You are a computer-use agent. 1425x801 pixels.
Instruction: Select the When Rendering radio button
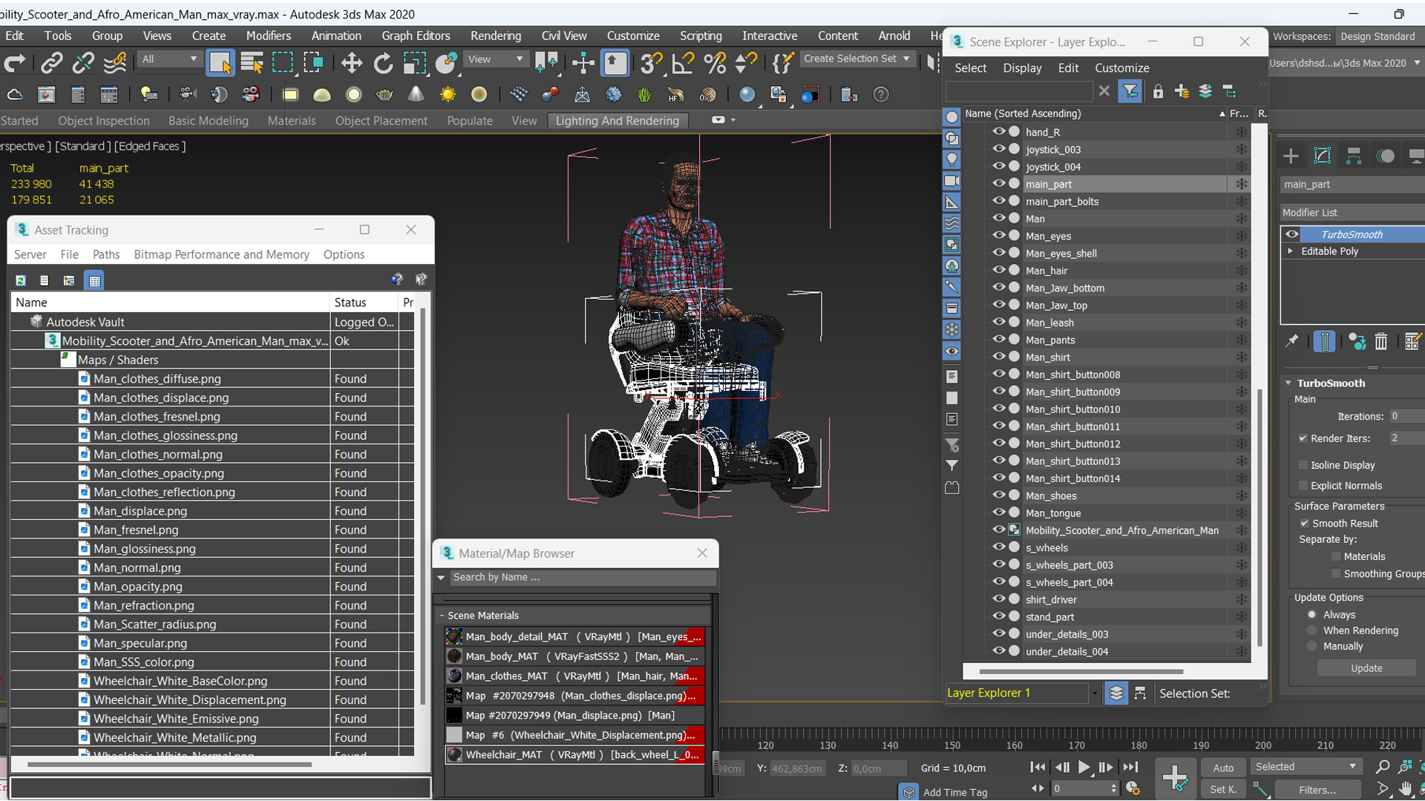point(1311,630)
